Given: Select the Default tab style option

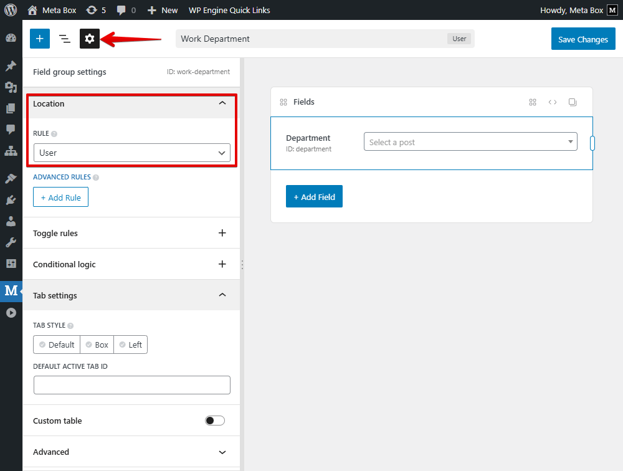Looking at the screenshot, I should [57, 345].
